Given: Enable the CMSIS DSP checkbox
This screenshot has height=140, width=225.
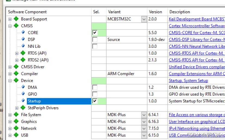Looking at the screenshot, I should point(95,39).
